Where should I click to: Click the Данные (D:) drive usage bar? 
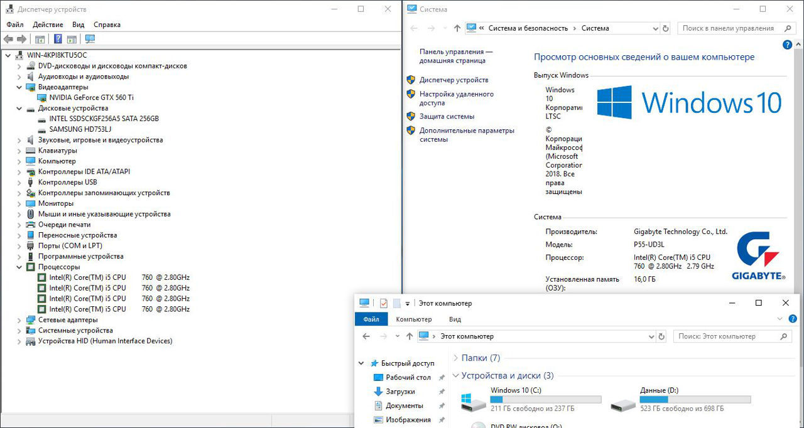click(x=695, y=400)
